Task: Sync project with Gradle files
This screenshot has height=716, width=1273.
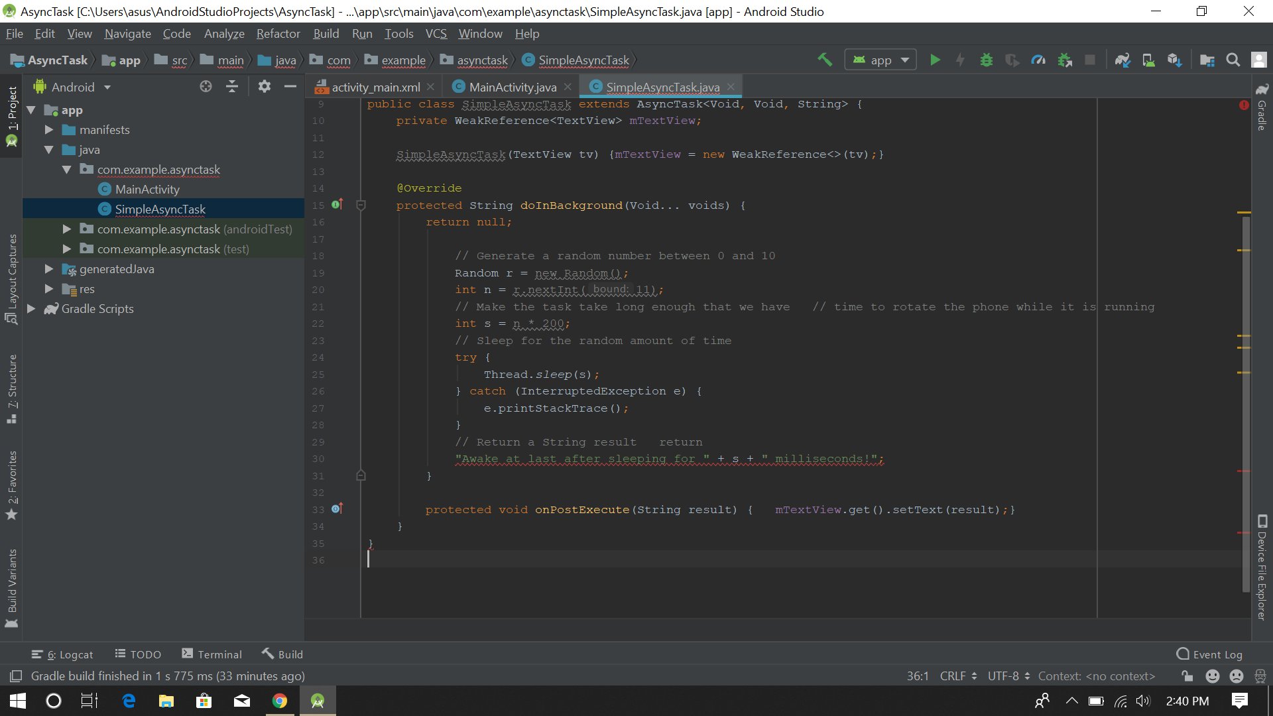Action: pos(1122,60)
